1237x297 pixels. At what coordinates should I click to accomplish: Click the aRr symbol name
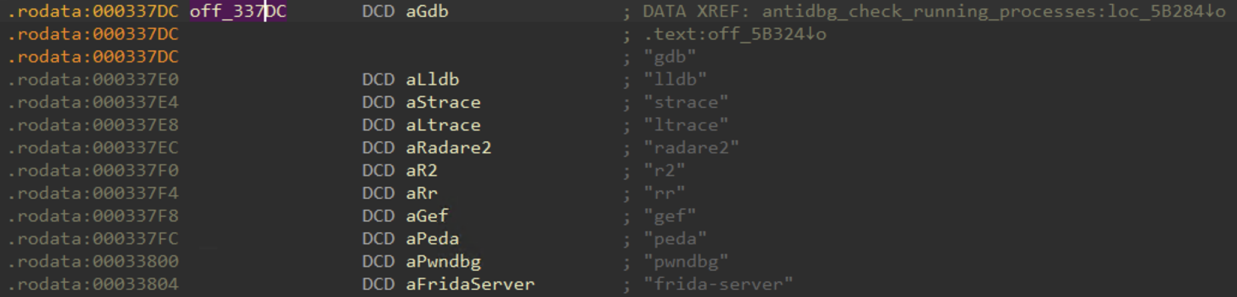click(x=422, y=193)
